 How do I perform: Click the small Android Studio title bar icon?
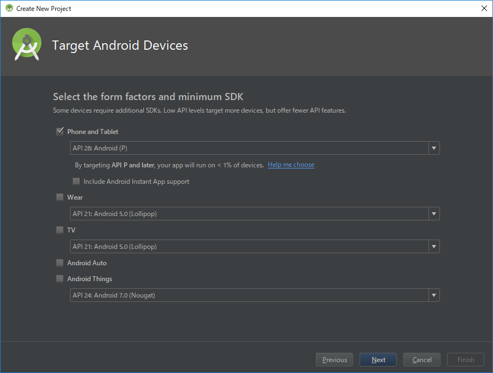[9, 9]
